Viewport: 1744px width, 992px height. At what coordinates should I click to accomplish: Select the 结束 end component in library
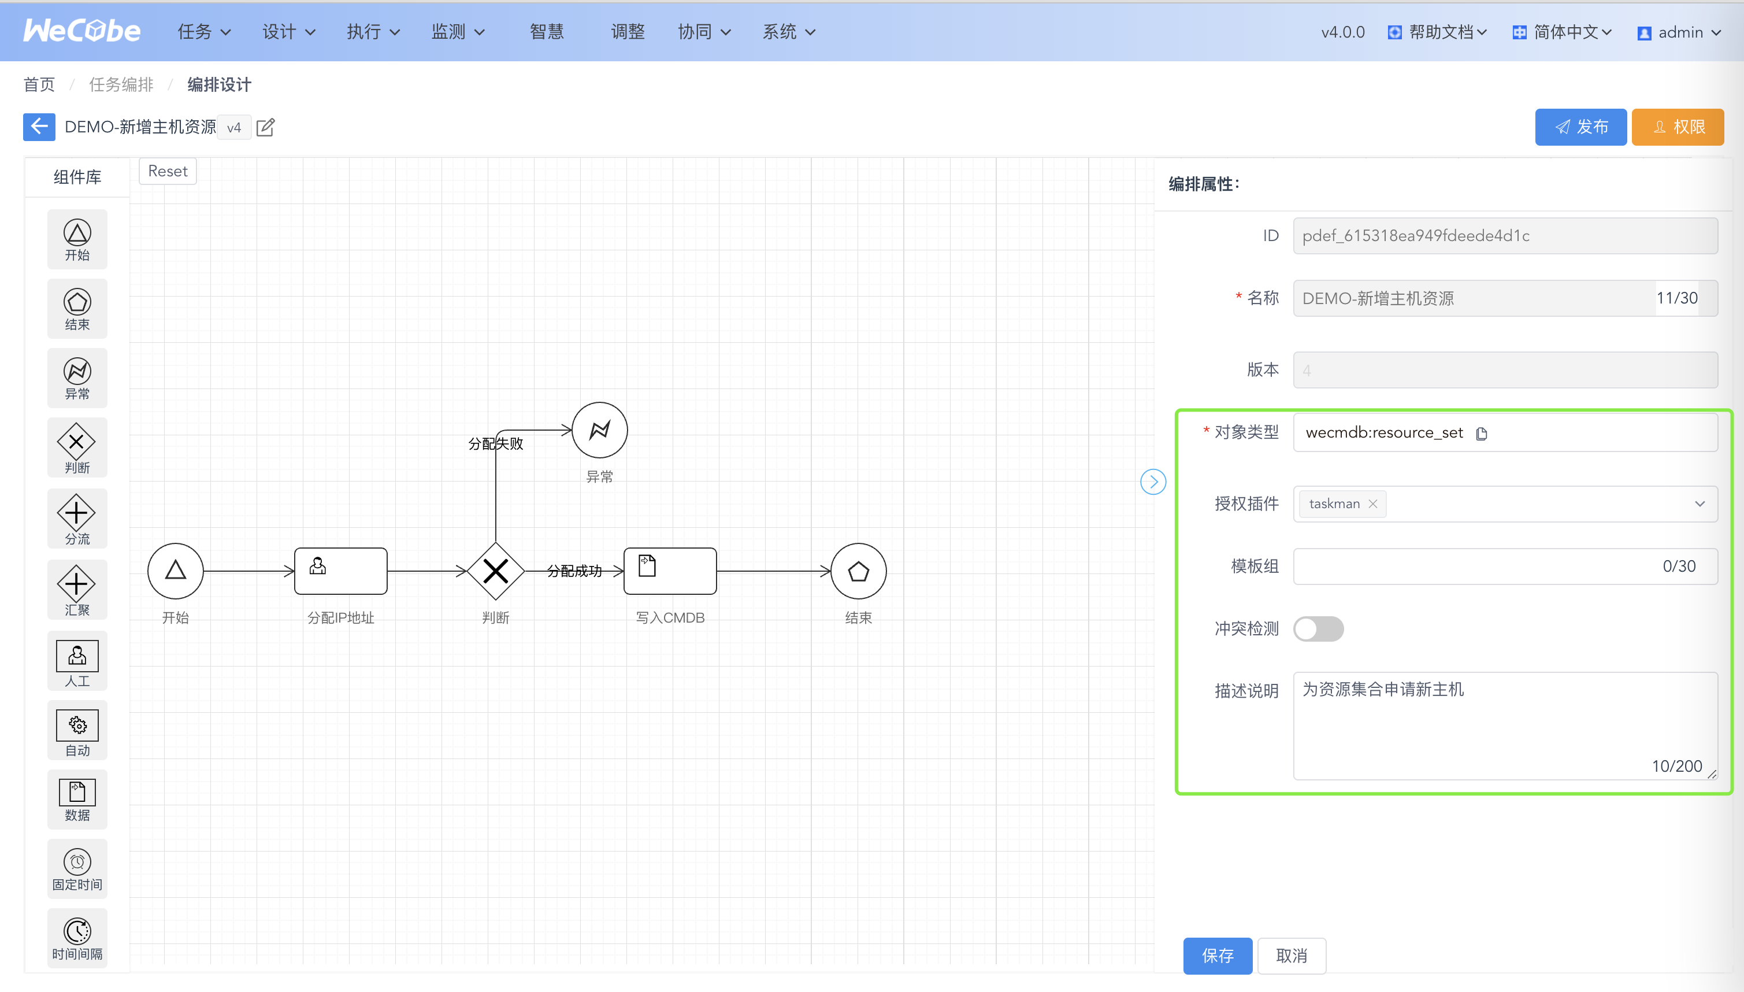point(77,309)
